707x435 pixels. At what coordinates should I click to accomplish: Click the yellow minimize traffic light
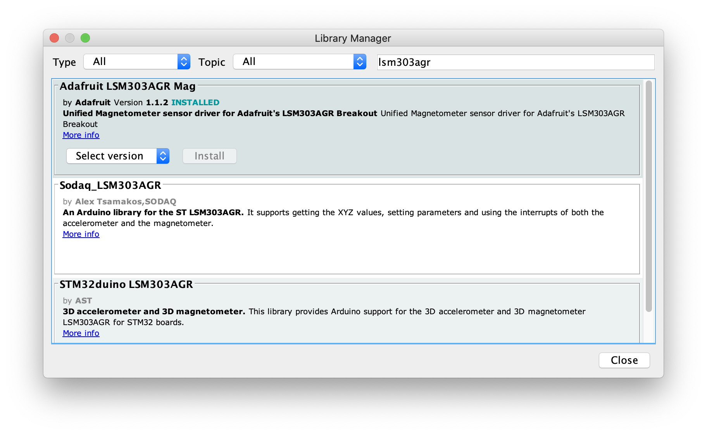(x=70, y=38)
